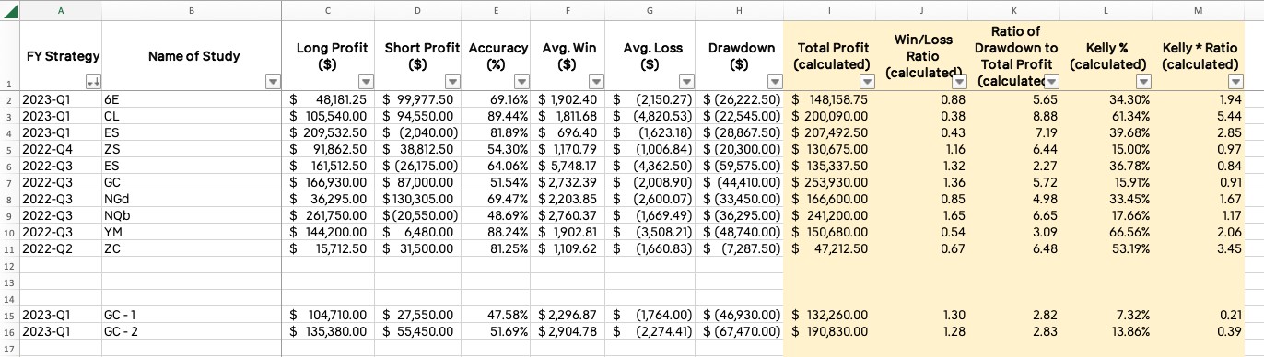Open the Long Profit filter dropdown
Image resolution: width=1264 pixels, height=357 pixels.
tap(365, 82)
